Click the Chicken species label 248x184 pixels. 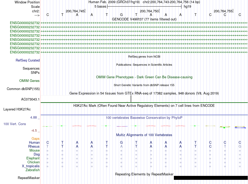[x=33, y=162]
